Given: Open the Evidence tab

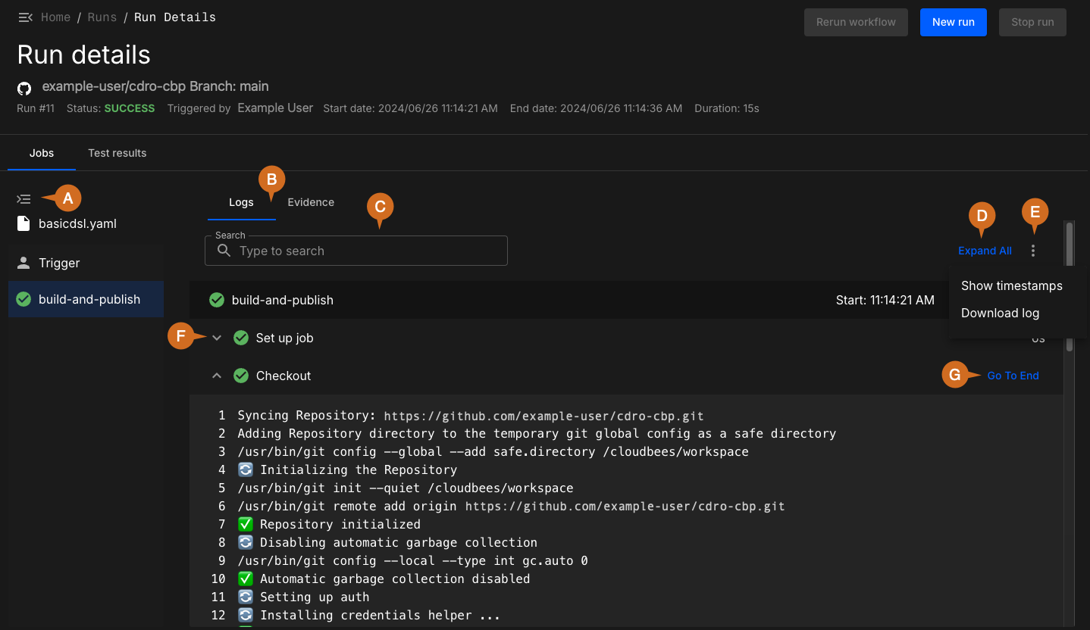Looking at the screenshot, I should [x=311, y=202].
